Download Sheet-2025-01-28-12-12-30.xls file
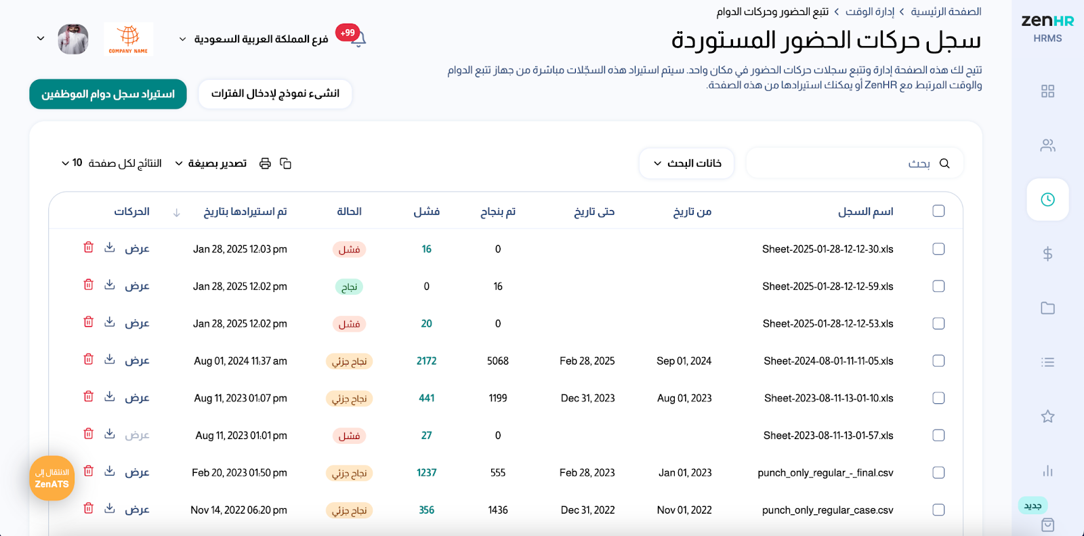1084x536 pixels. pos(109,247)
